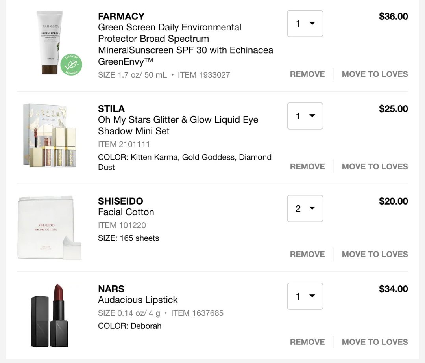Remove the Farmacy sunscreen from the basket

[307, 74]
